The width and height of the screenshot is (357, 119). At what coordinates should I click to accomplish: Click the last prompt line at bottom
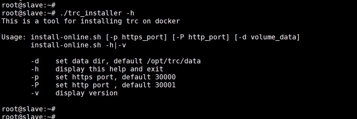click(28, 116)
